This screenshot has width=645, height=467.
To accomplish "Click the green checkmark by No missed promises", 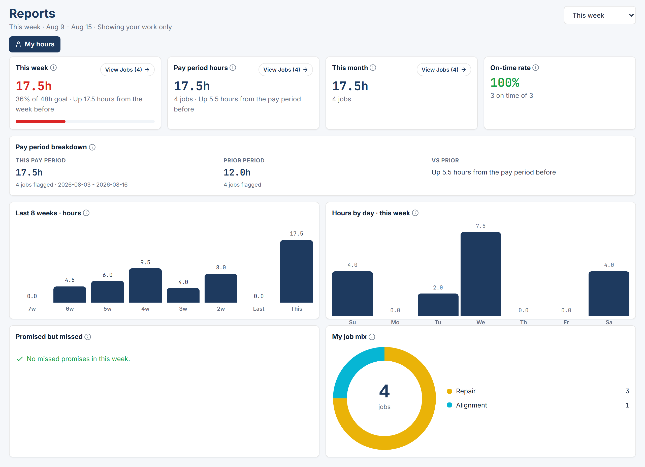I will point(20,359).
